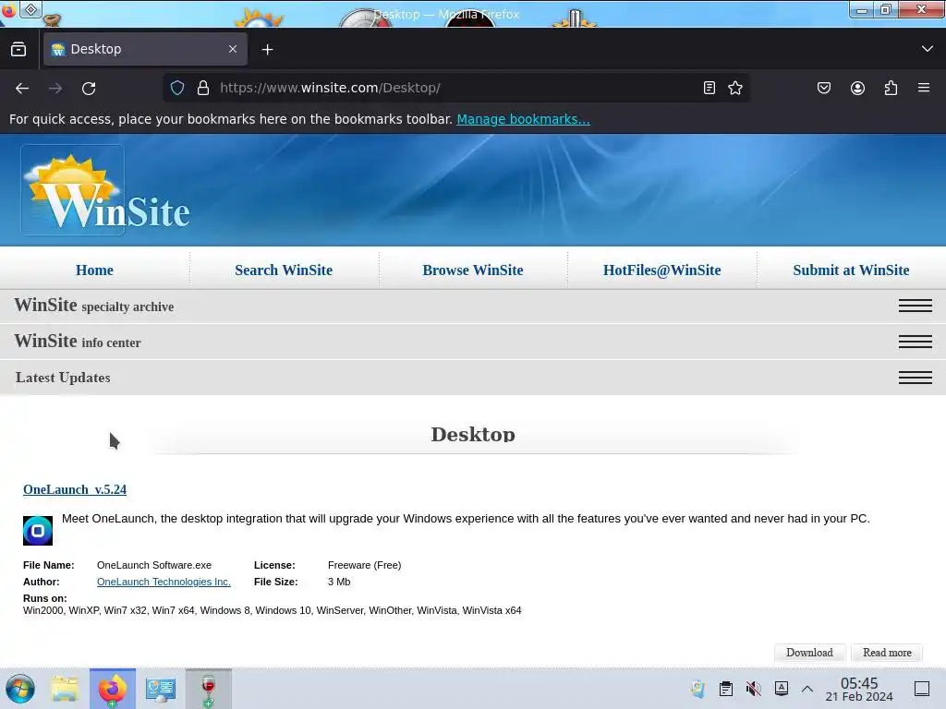The width and height of the screenshot is (946, 709).
Task: Open clock showing 05:45
Action: (x=859, y=689)
